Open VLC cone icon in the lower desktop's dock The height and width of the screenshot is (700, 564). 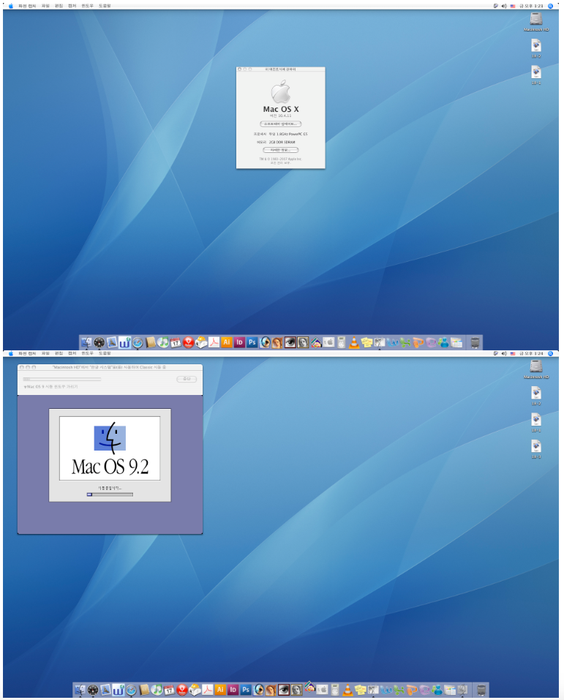click(x=347, y=690)
